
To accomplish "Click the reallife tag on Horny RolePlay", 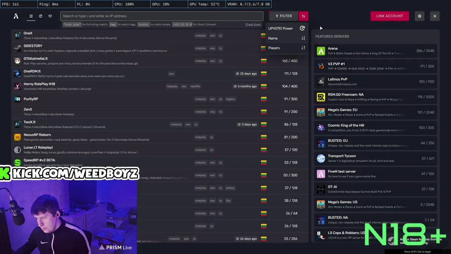I will click(x=195, y=86).
